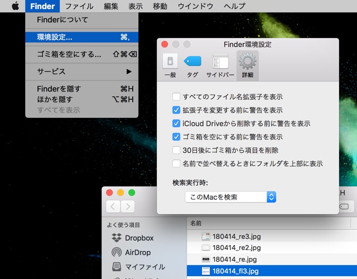Image resolution: width=357 pixels, height=279 pixels.
Task: Select ゴミ箱を空にする... menu item
Action: 82,54
